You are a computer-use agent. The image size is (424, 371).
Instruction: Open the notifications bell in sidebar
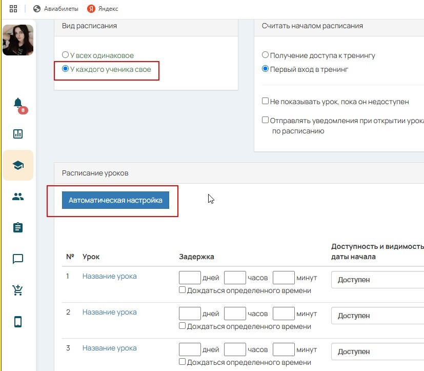pos(18,103)
